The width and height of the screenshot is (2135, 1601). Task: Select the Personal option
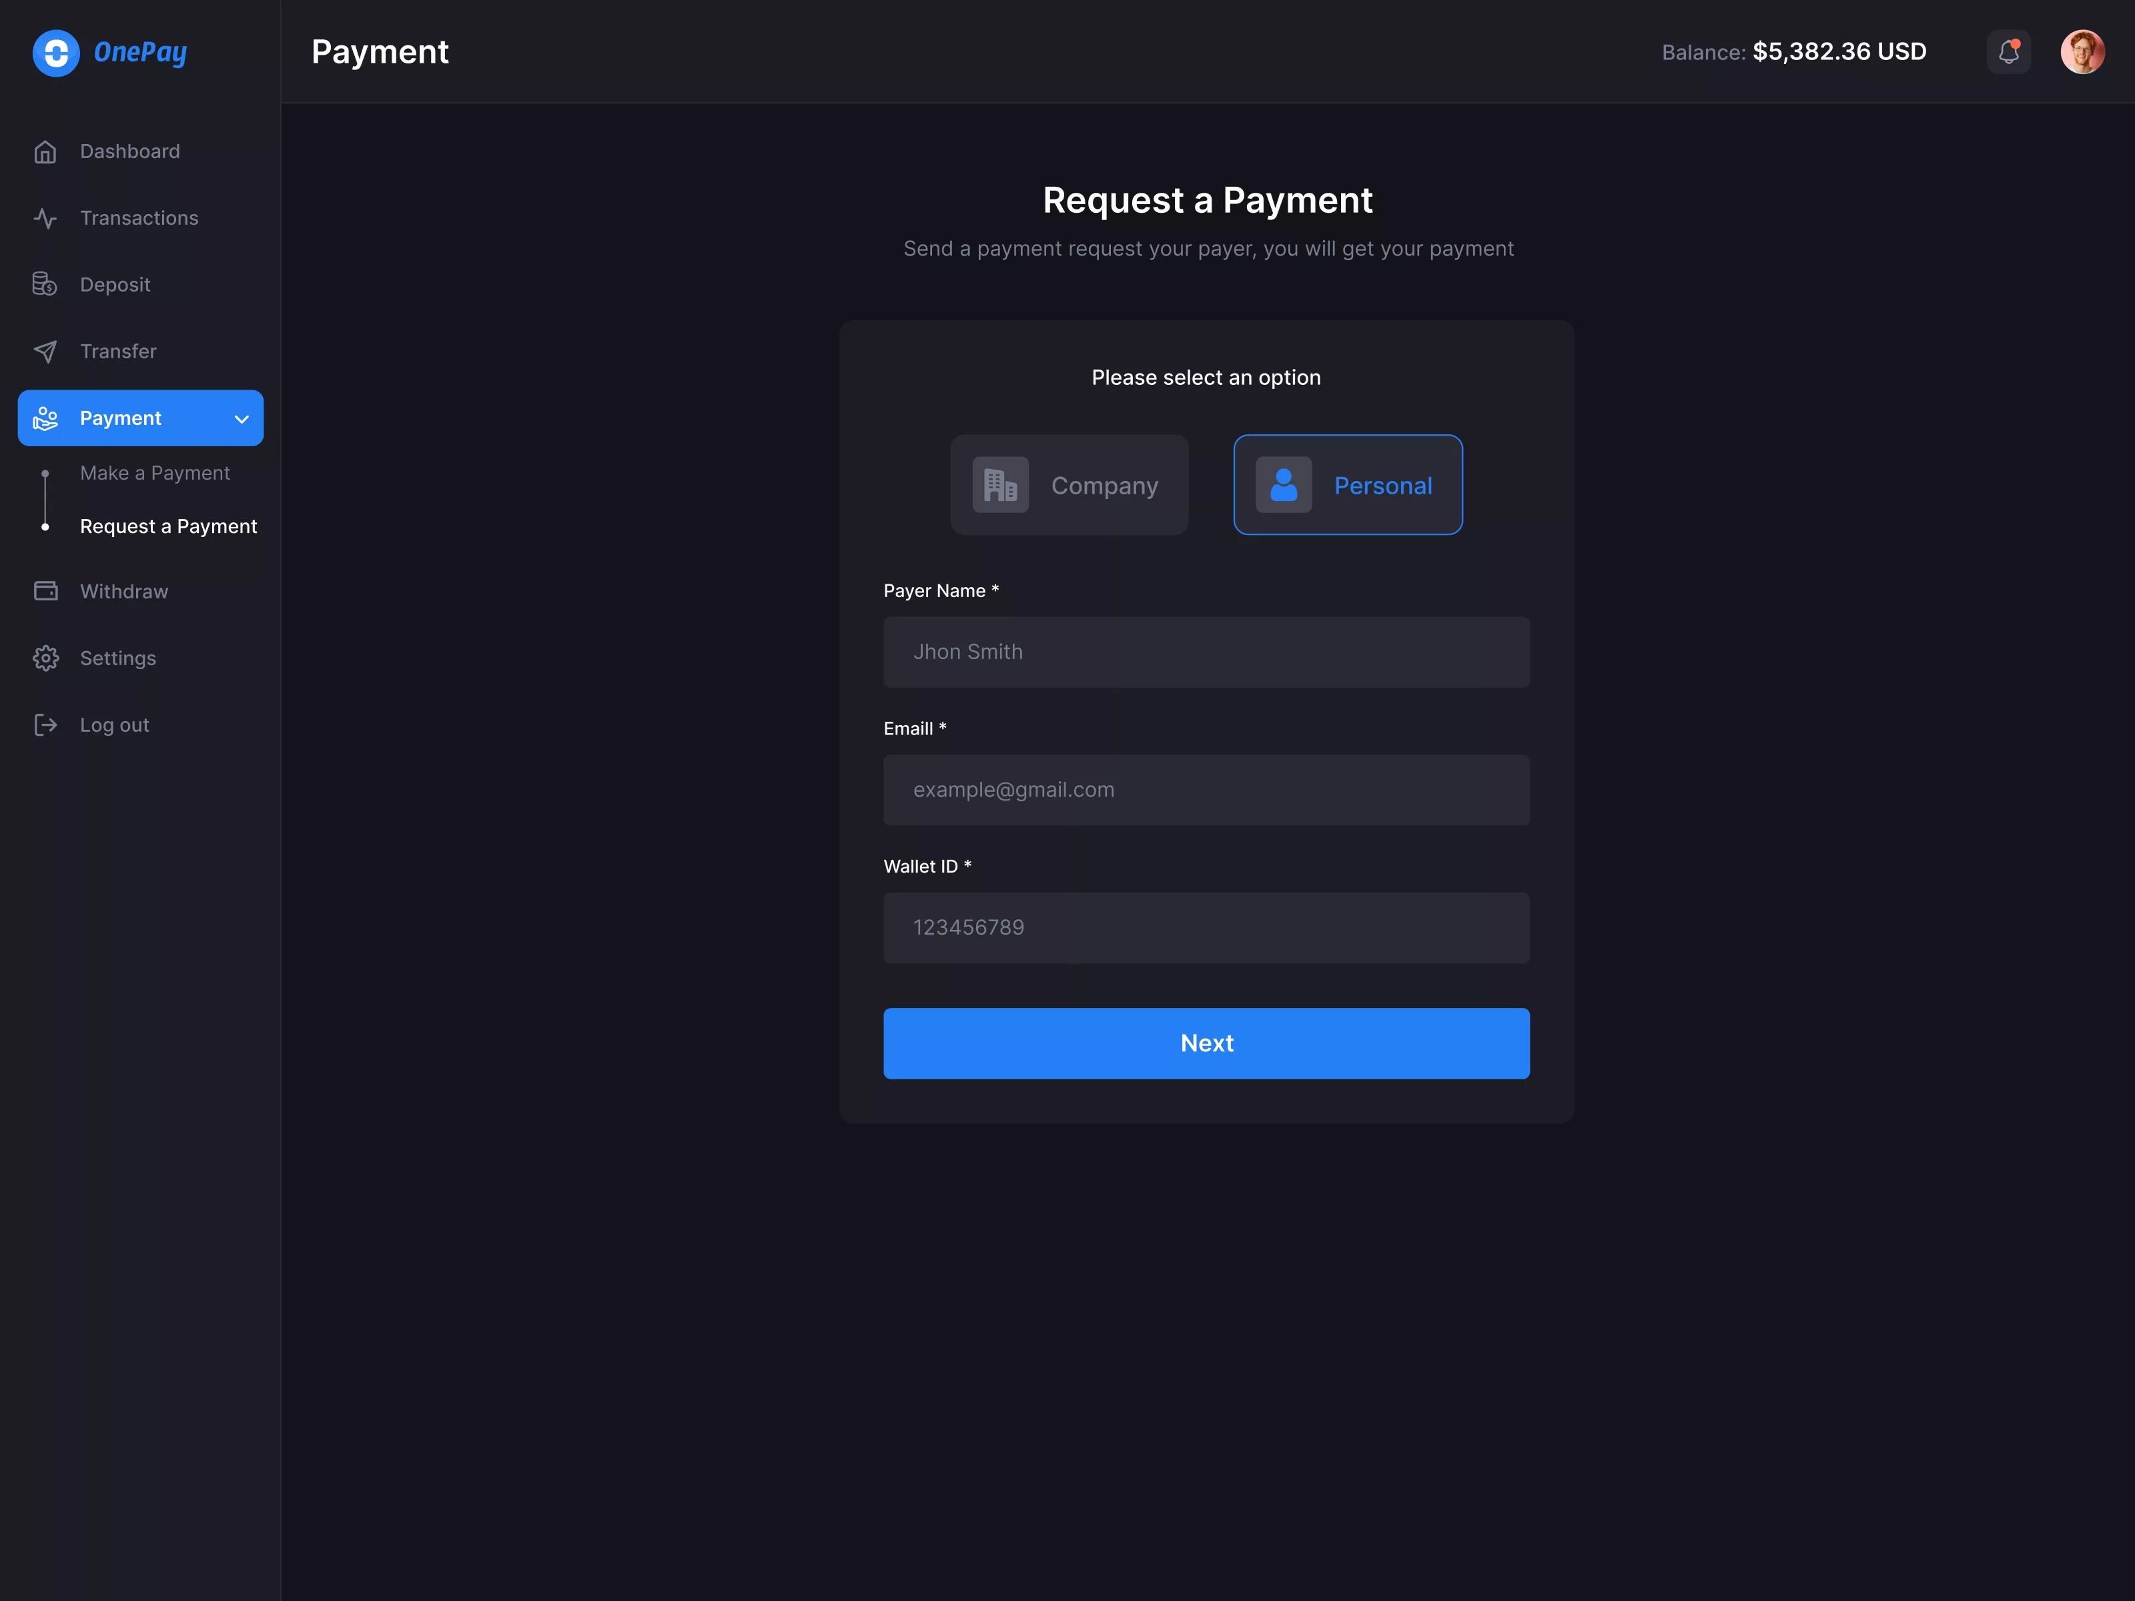(x=1348, y=484)
